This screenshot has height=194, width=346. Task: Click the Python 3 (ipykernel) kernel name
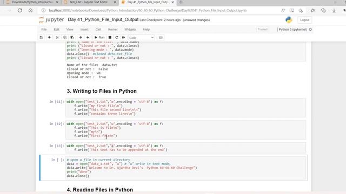click(x=292, y=30)
